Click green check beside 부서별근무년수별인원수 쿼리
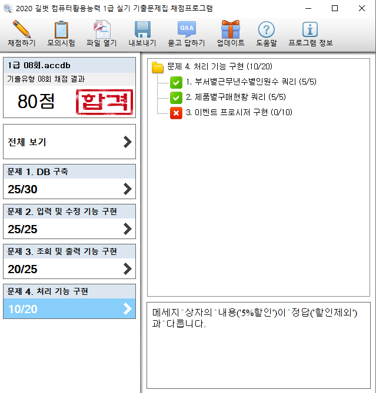This screenshot has width=376, height=393. (176, 82)
